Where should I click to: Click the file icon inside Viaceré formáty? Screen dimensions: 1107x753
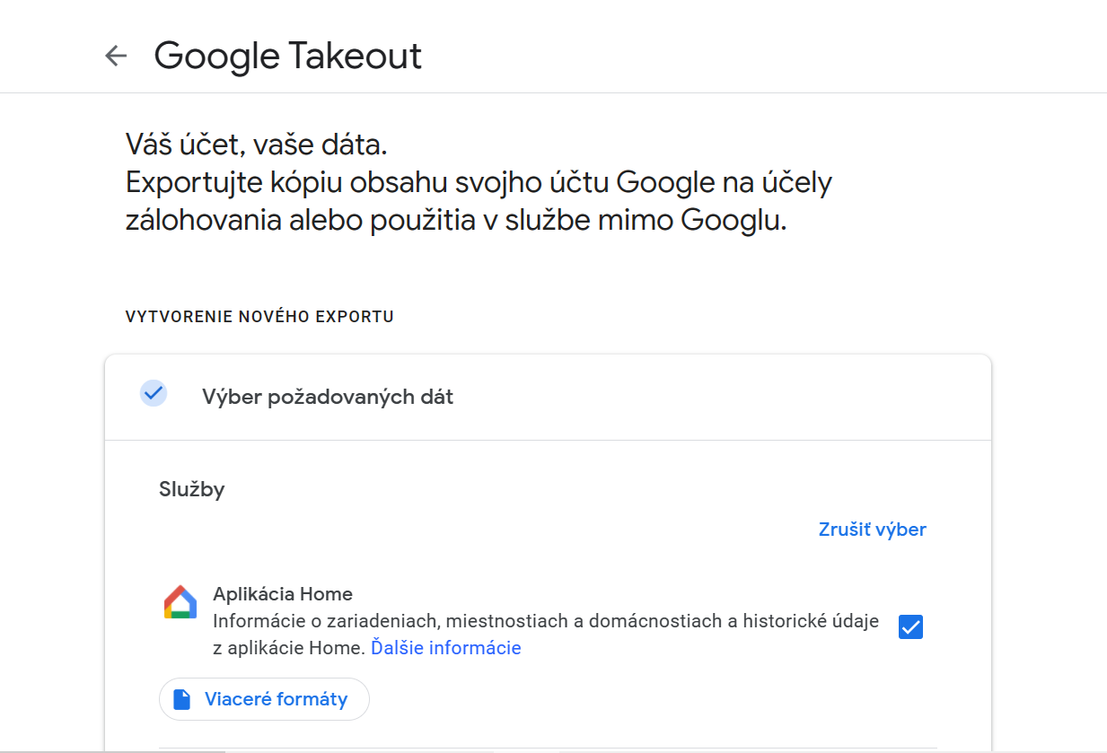pos(182,699)
